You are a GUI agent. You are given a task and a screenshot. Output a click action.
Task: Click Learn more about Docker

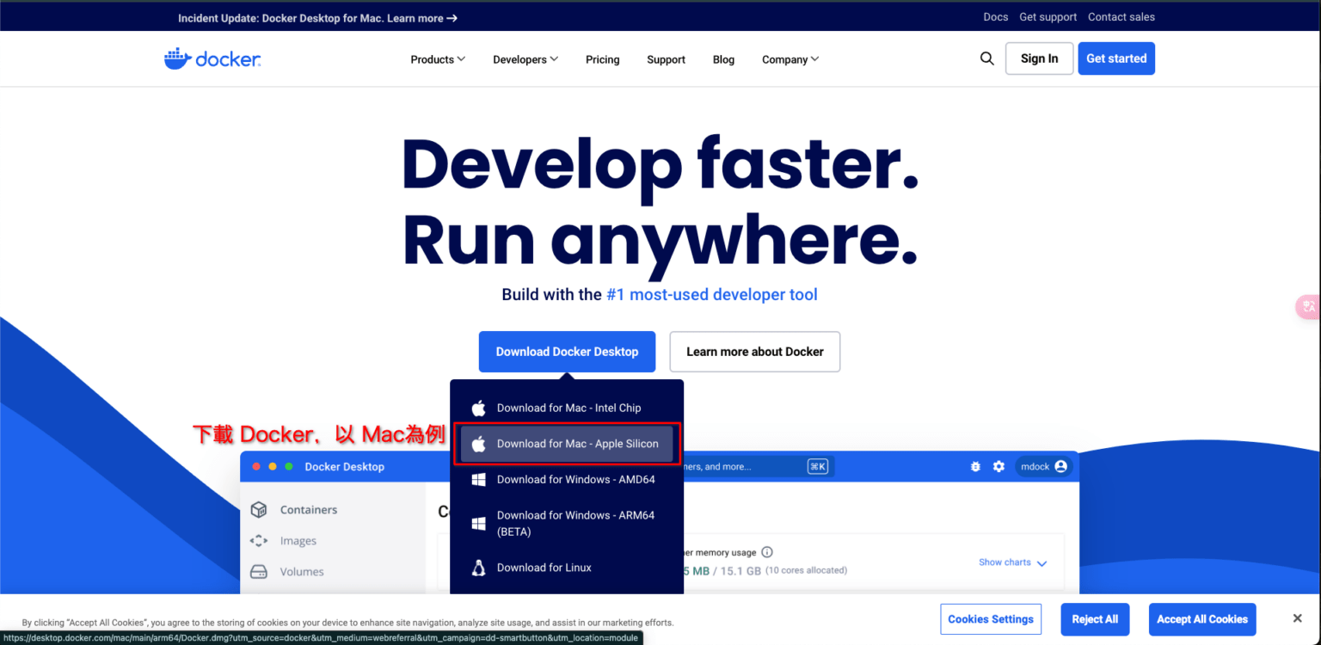coord(755,352)
